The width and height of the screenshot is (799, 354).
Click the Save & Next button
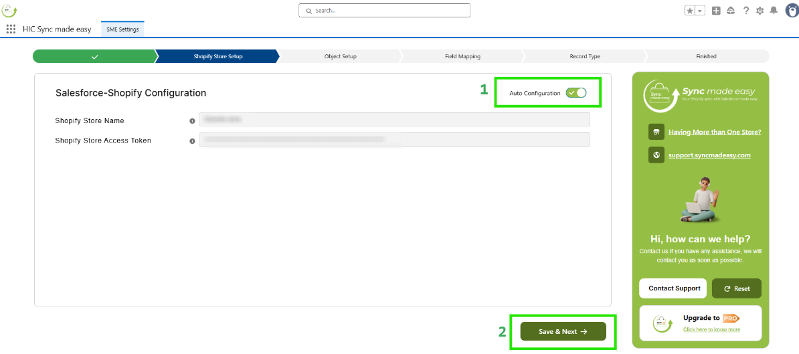point(563,332)
